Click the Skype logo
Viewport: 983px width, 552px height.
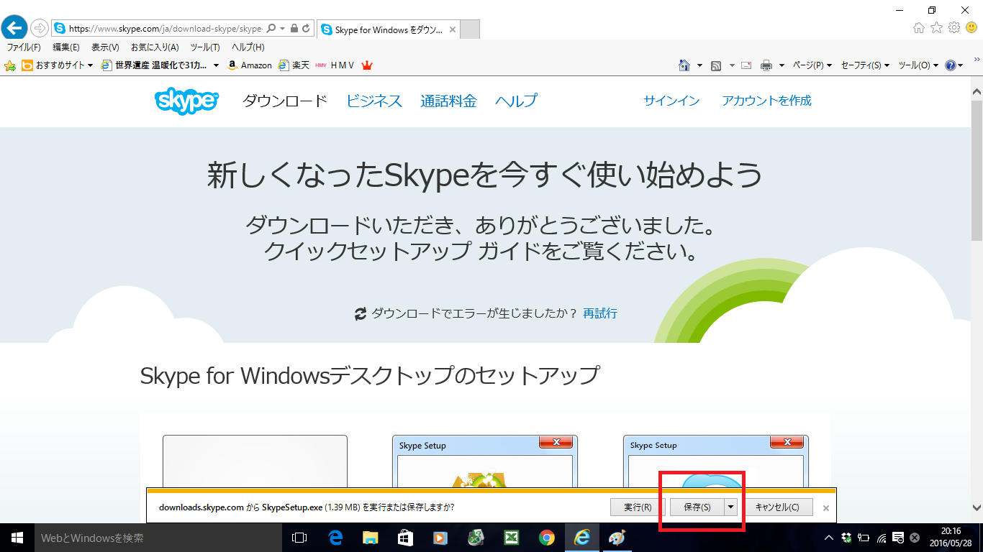click(186, 101)
